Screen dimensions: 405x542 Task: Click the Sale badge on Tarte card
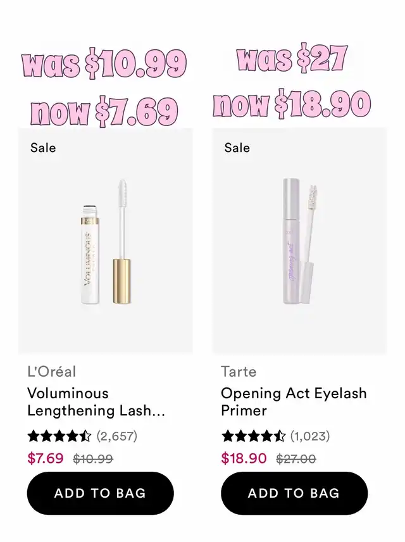coord(237,148)
